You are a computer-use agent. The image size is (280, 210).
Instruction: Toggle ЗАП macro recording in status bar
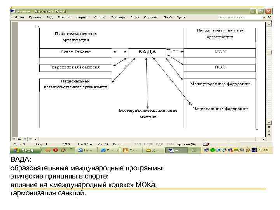coord(138,144)
